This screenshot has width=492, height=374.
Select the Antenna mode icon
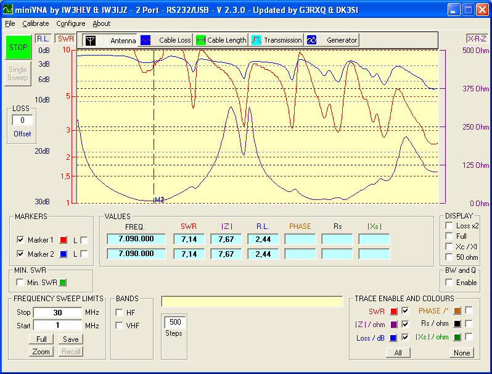(91, 40)
